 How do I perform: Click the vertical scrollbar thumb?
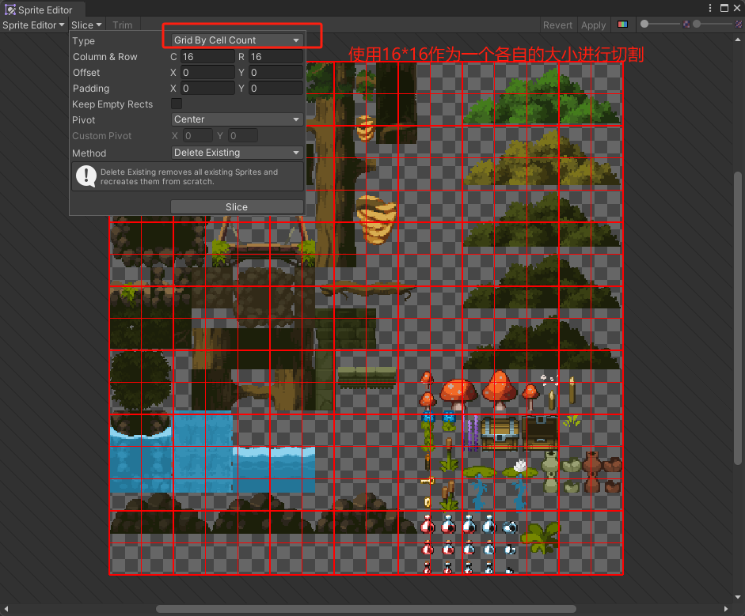pos(737,318)
